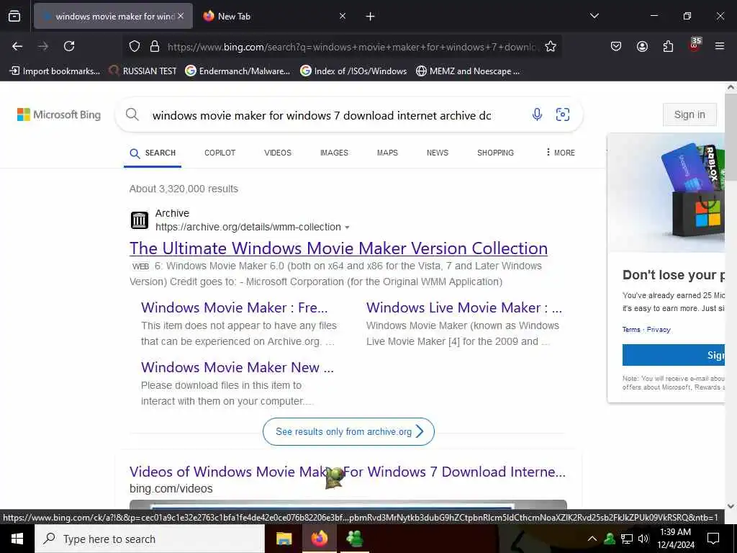Open network status tray icon
This screenshot has height=553, width=737.
[627, 539]
